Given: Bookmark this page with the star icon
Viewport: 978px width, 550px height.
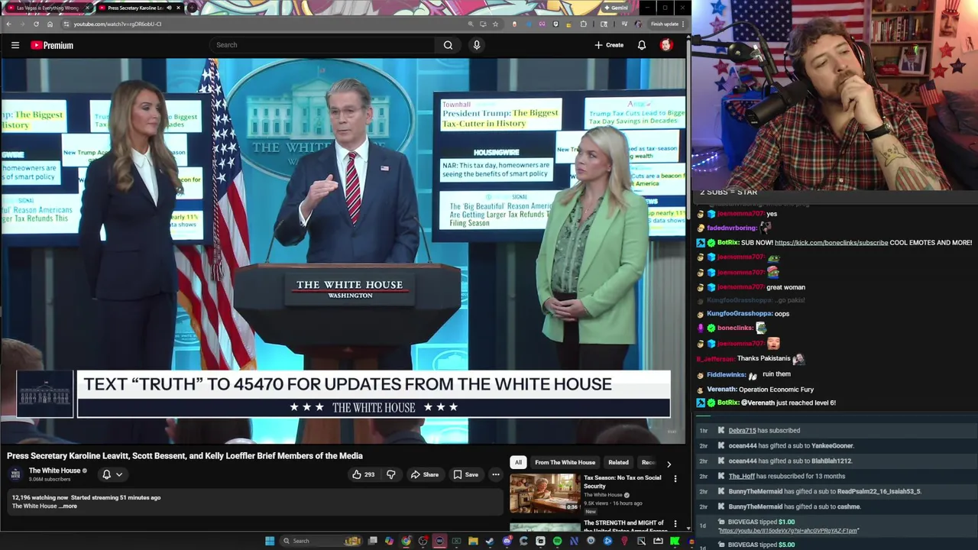Looking at the screenshot, I should coord(495,24).
